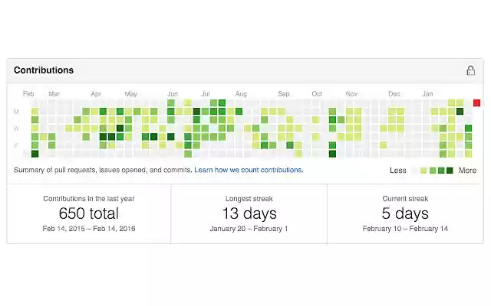Click the 'Contributions in the last year' label
Image resolution: width=491 pixels, height=306 pixels.
click(x=88, y=199)
